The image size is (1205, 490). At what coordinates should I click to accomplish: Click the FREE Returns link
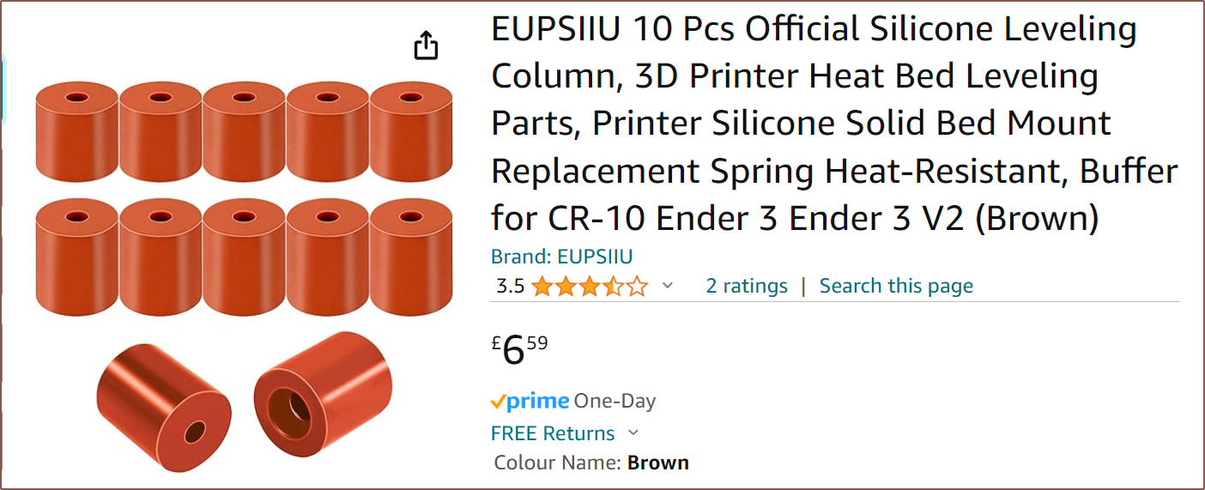(x=553, y=433)
